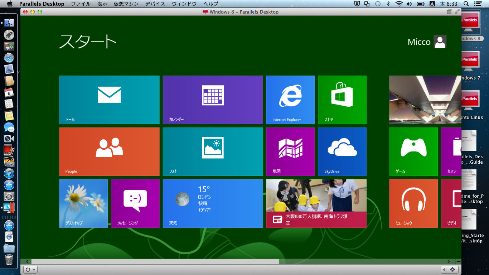The width and height of the screenshot is (489, 275).
Task: Open Launchpad in the Dock
Action: (x=9, y=35)
